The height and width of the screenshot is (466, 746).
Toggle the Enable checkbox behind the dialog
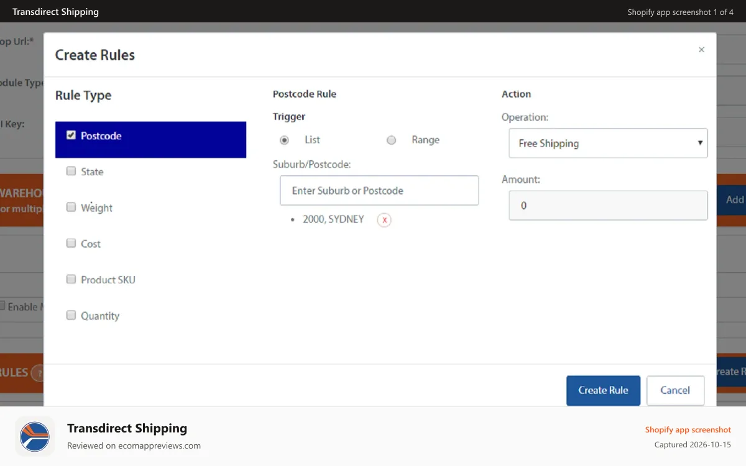click(x=2, y=306)
